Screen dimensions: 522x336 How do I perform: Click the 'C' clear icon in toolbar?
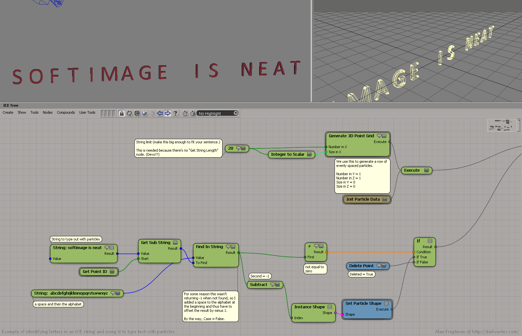[137, 113]
